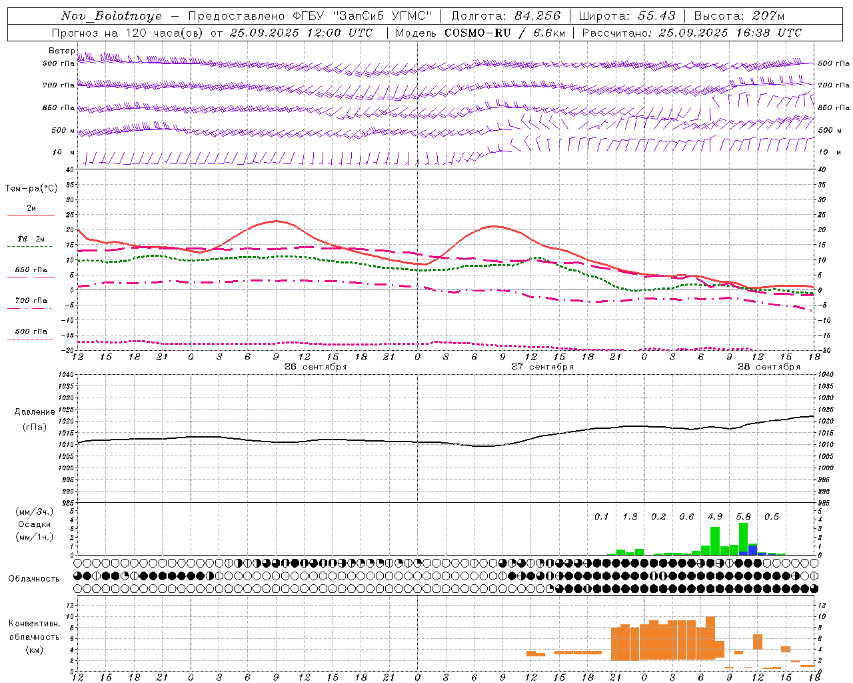Click the 5.8 precipitation total
The height and width of the screenshot is (683, 853).
743,517
